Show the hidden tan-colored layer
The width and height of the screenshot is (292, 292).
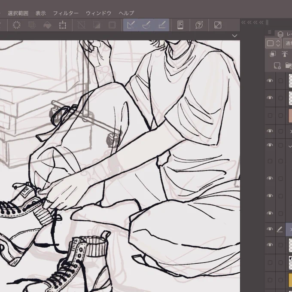pyautogui.click(x=270, y=116)
